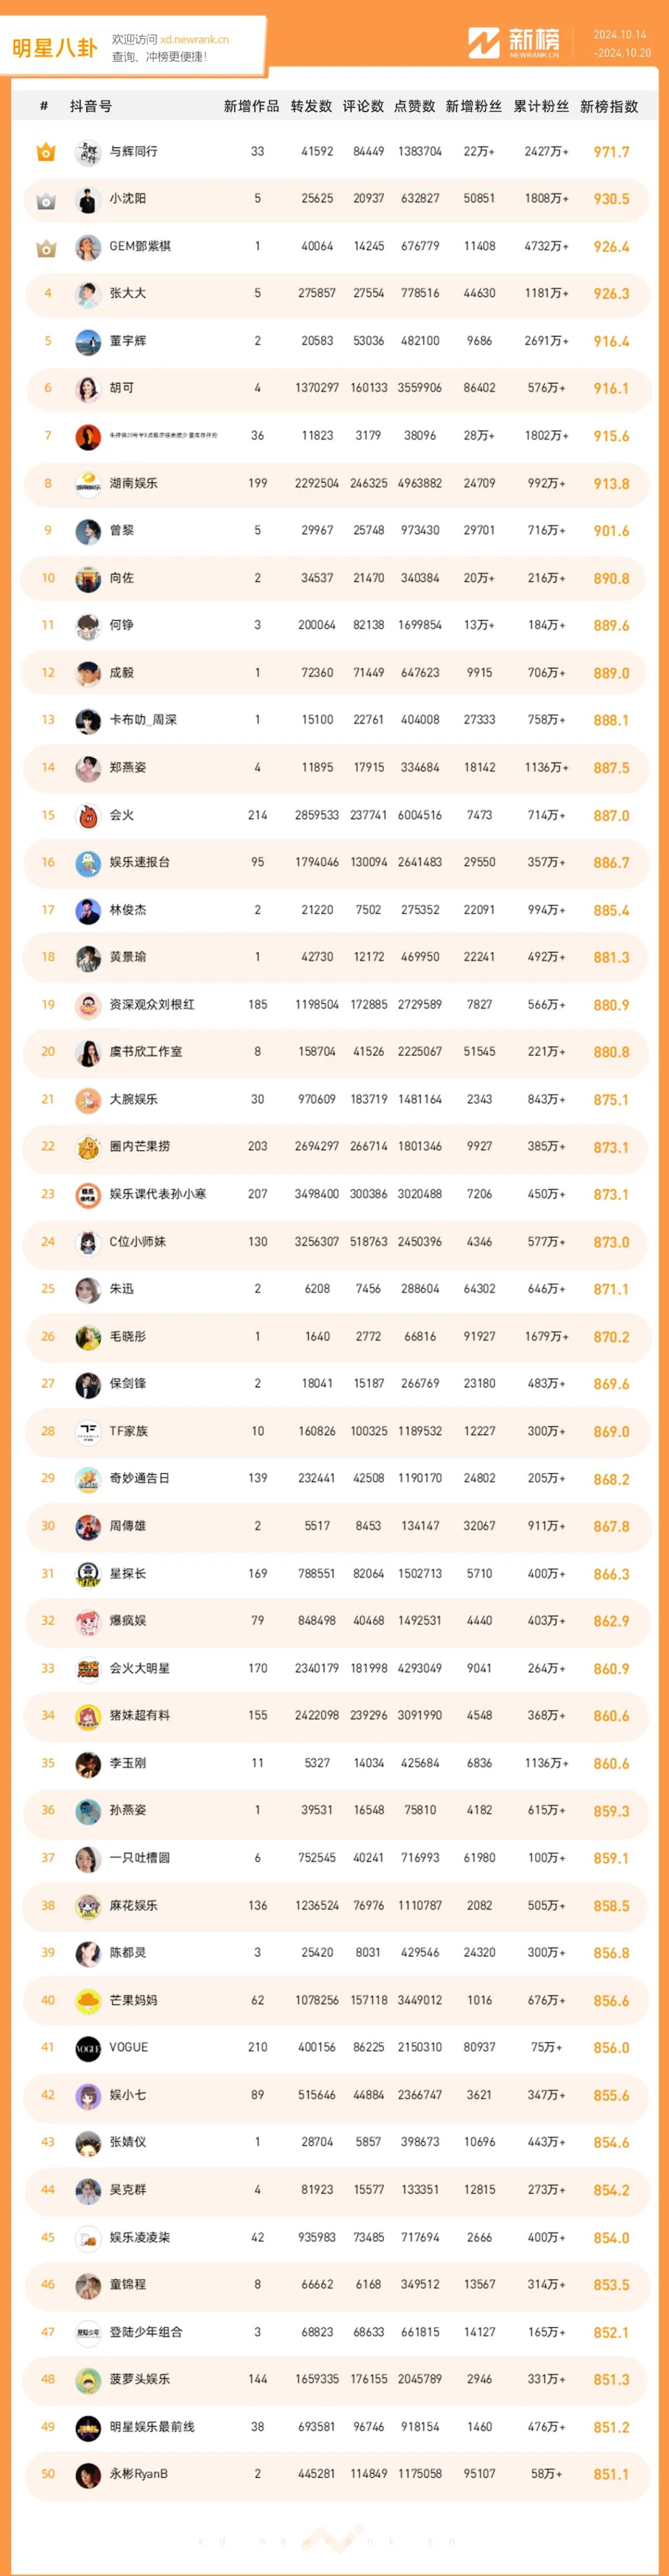Viewport: 669px width, 2576px height.
Task: Open the 董宇辉 profile avatar
Action: tap(88, 342)
